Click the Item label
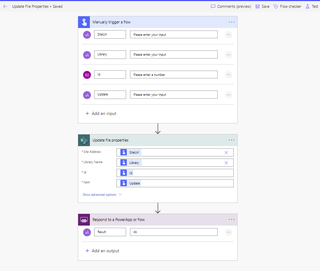The height and width of the screenshot is (271, 320). [87, 182]
